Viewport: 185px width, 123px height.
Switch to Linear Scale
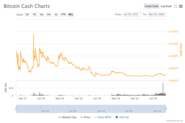point(151,6)
